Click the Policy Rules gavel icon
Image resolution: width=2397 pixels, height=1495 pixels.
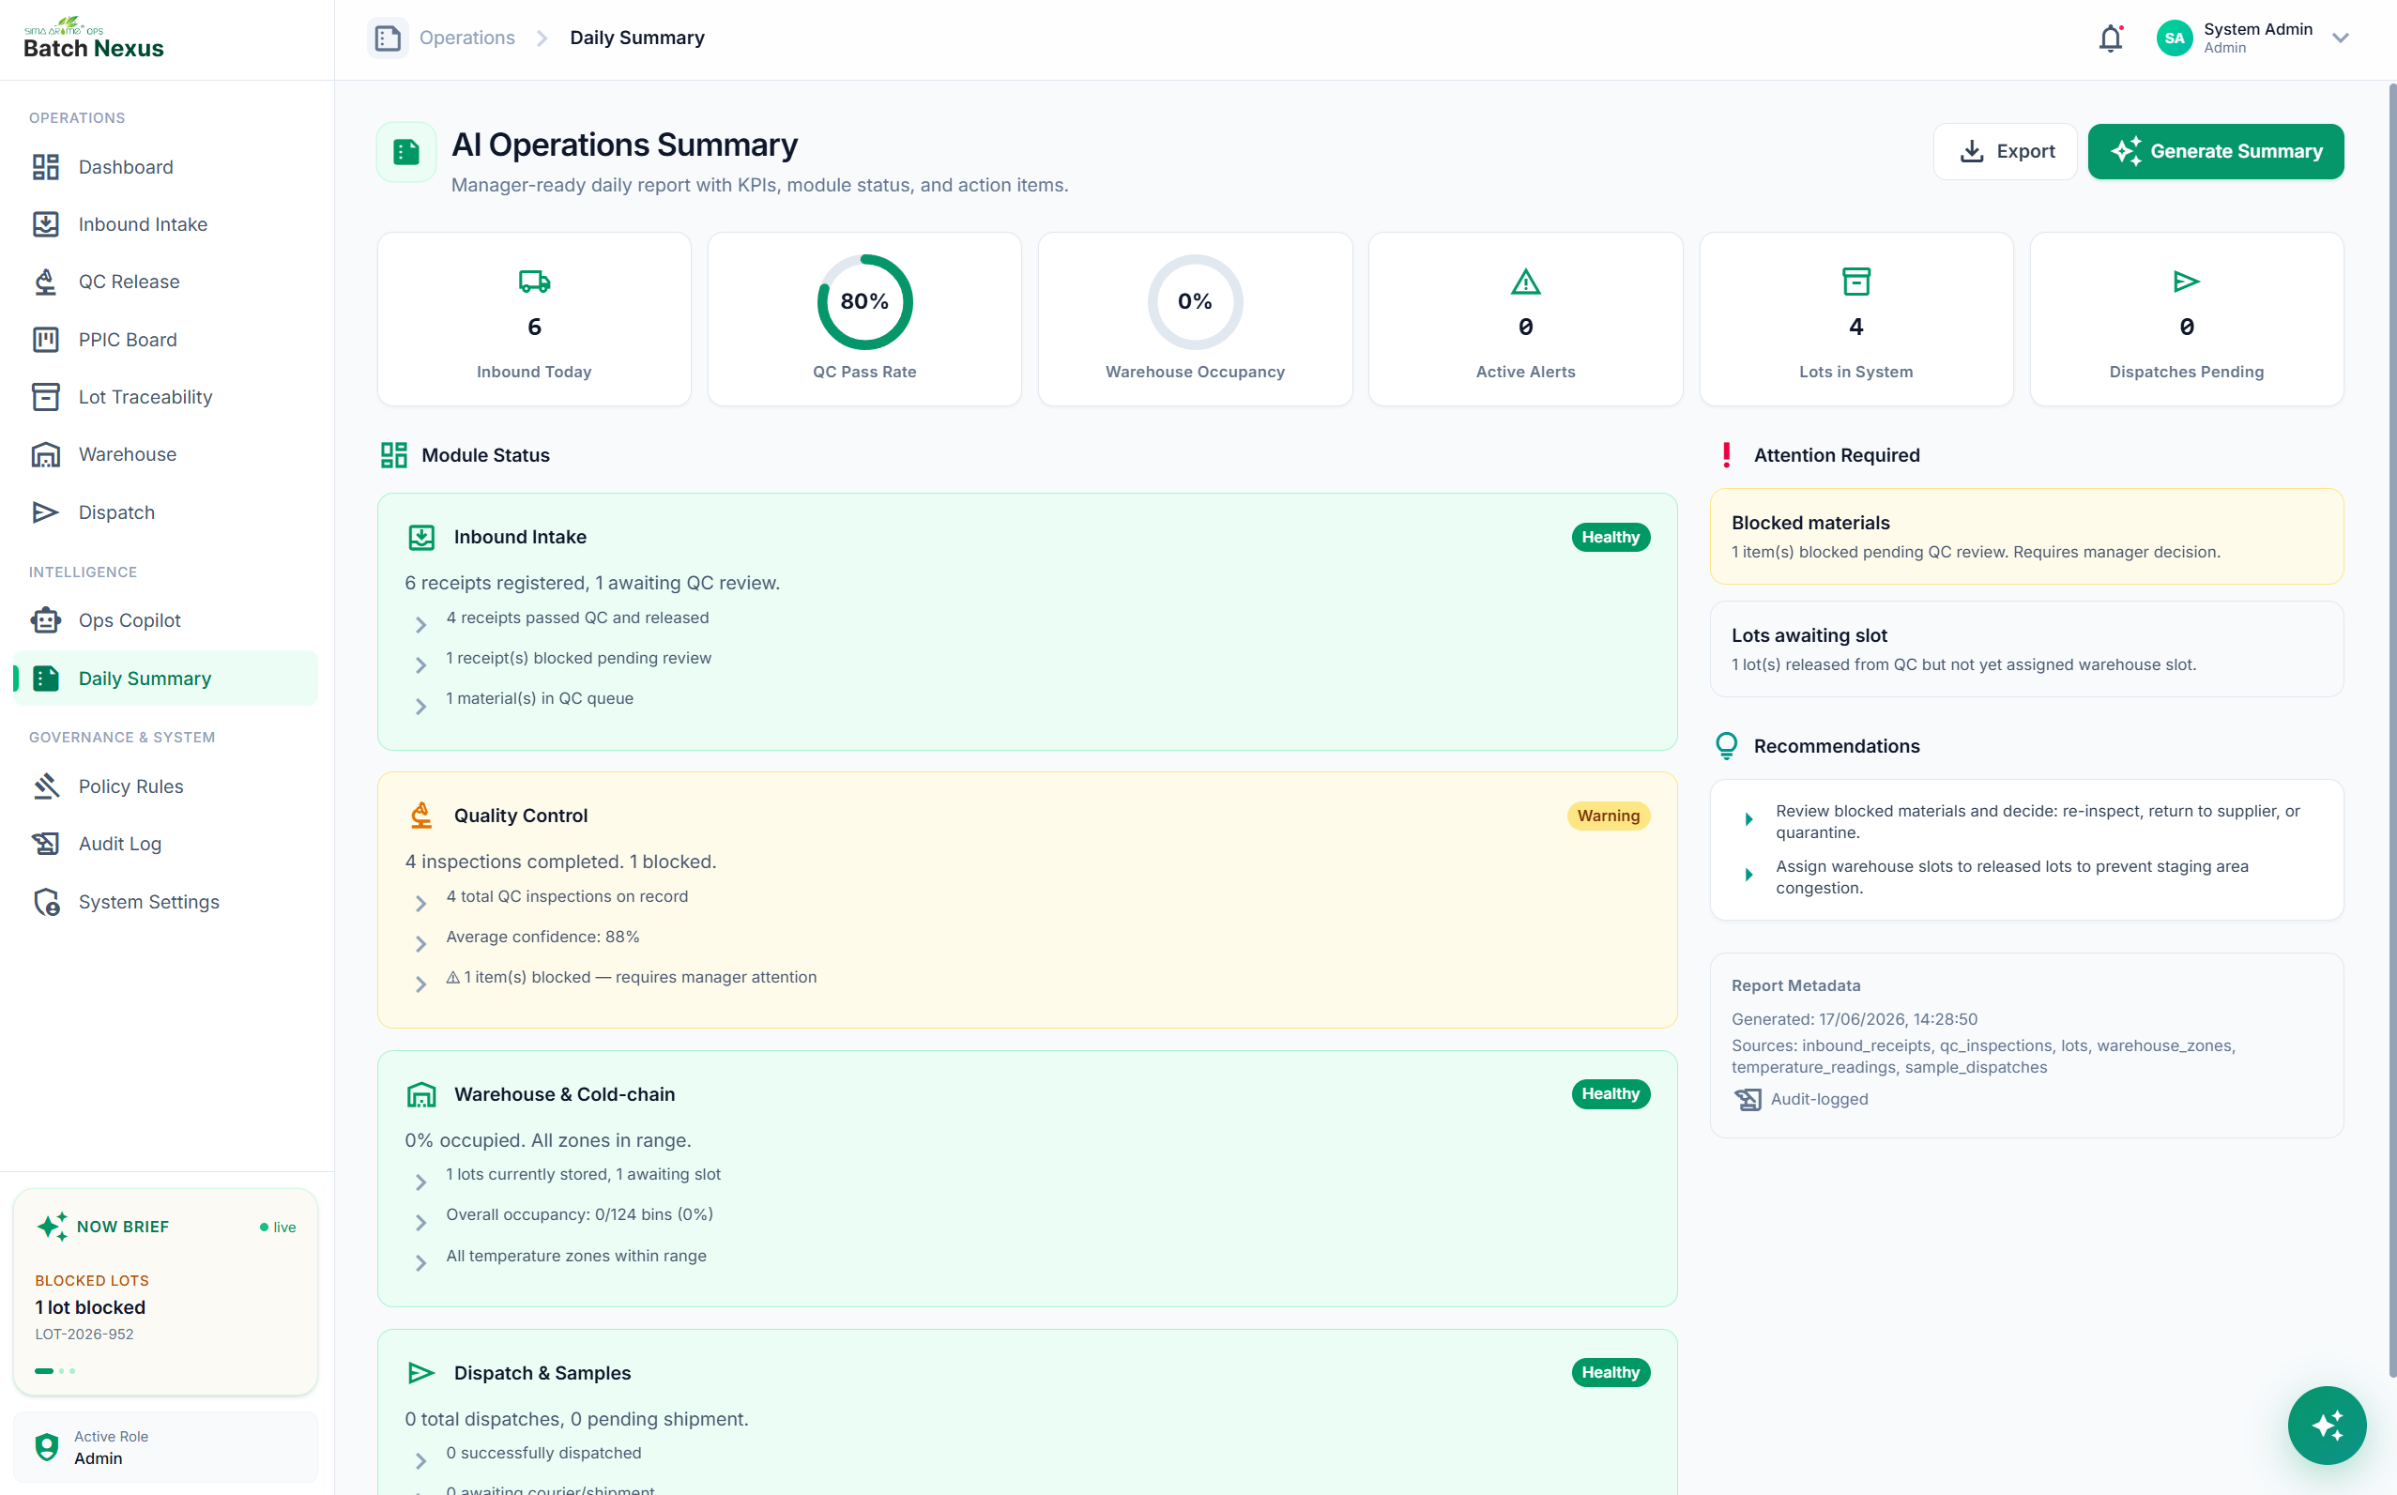click(45, 786)
